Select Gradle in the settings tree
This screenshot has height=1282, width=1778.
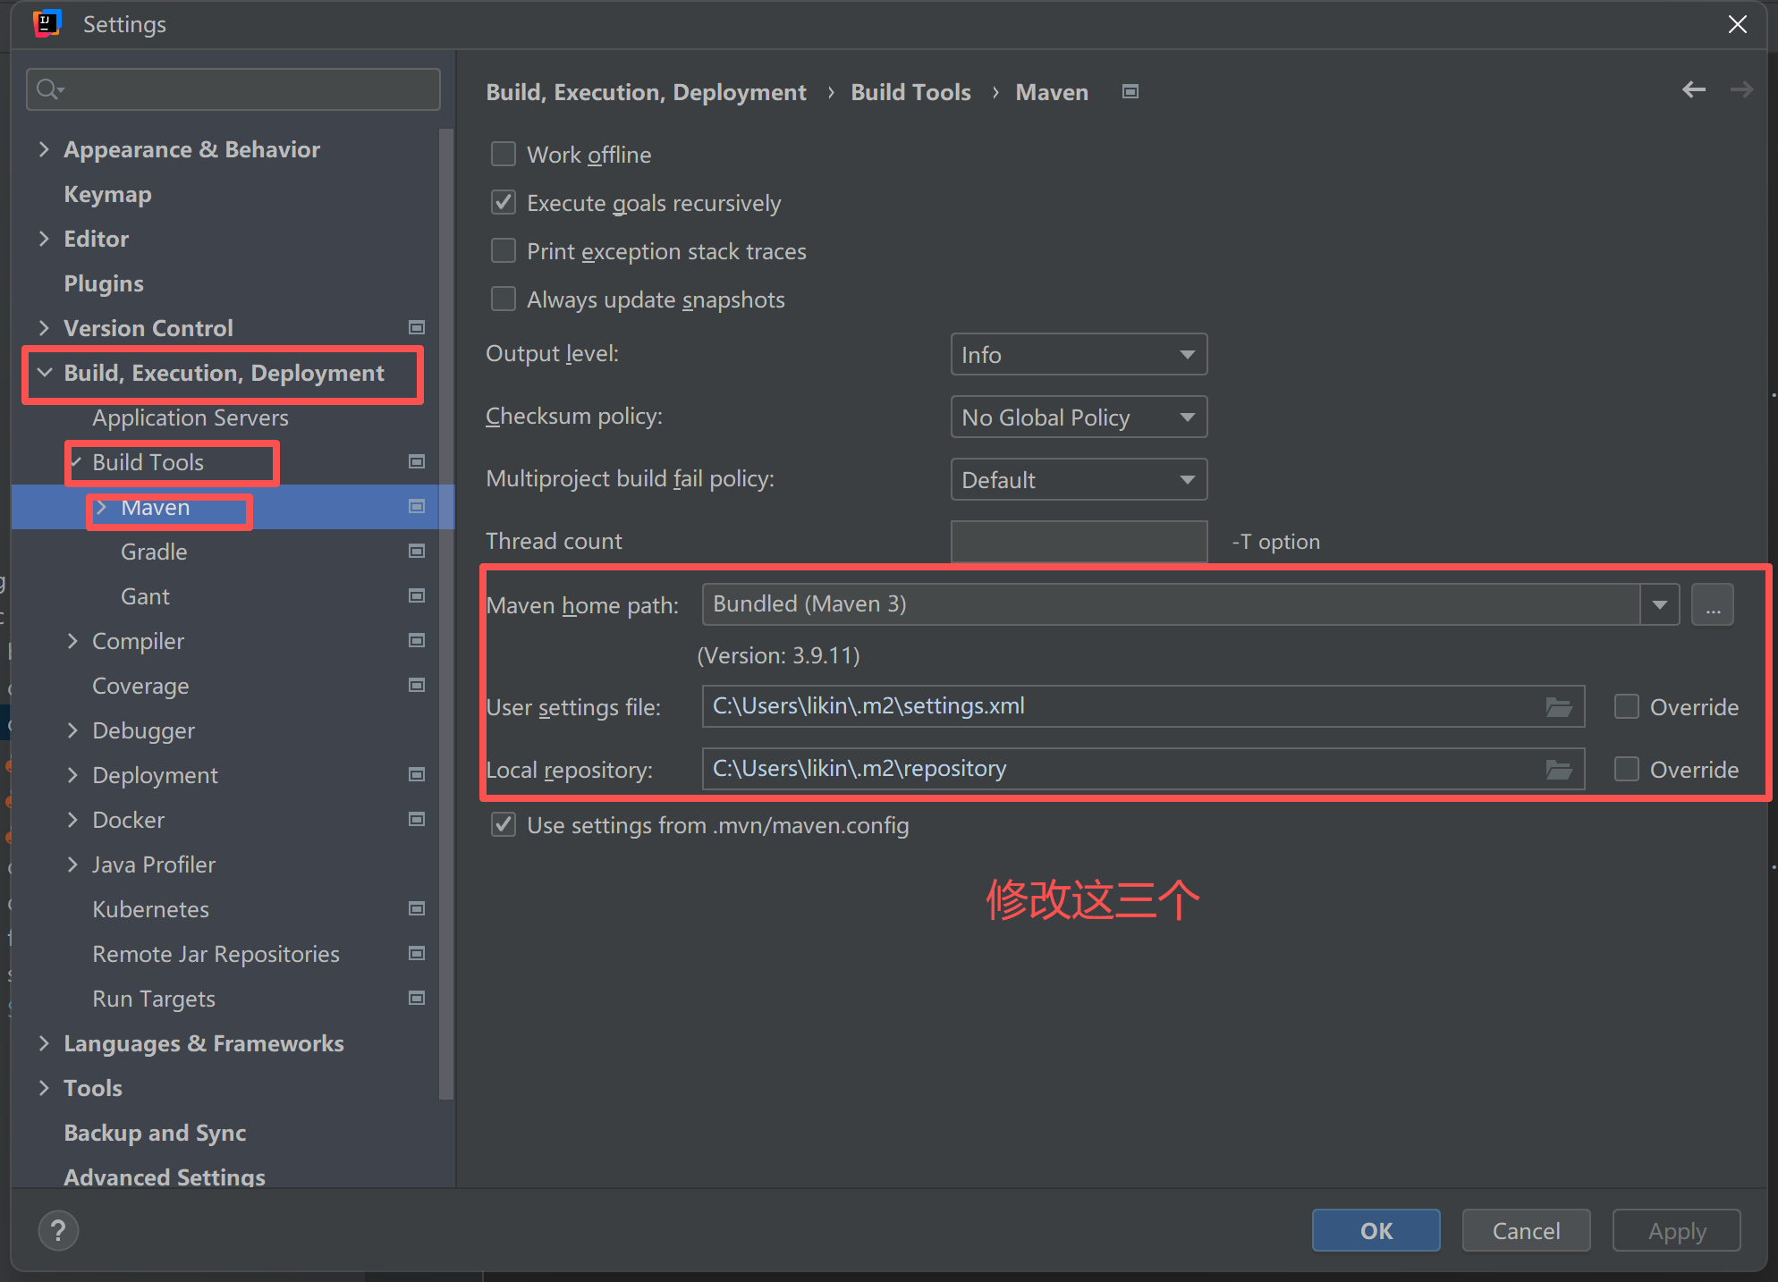(154, 552)
